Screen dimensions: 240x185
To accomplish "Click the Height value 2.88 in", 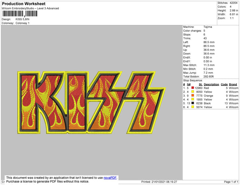I will (x=234, y=10).
